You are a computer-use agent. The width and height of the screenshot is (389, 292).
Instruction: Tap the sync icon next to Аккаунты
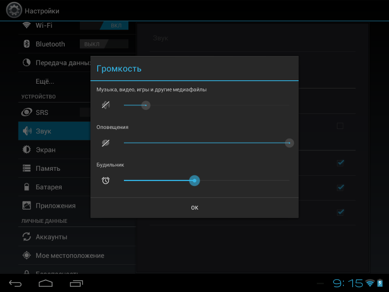point(27,237)
